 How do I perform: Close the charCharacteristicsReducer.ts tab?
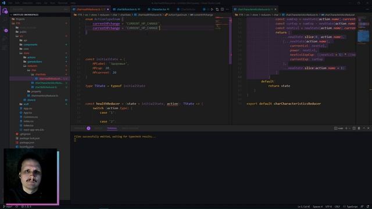point(276,9)
